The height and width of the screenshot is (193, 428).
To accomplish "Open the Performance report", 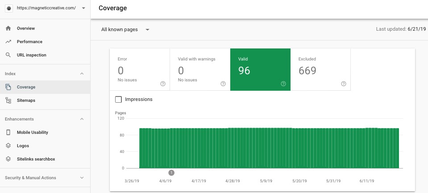I will click(29, 42).
